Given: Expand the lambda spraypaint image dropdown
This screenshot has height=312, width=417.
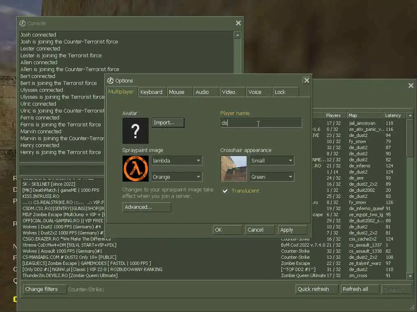Looking at the screenshot, I should click(x=177, y=160).
